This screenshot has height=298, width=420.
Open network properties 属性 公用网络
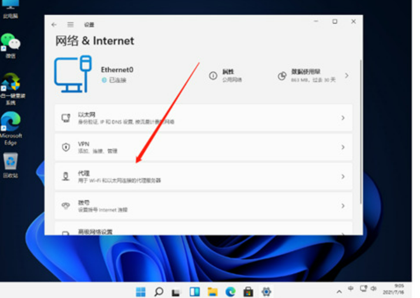click(x=226, y=76)
